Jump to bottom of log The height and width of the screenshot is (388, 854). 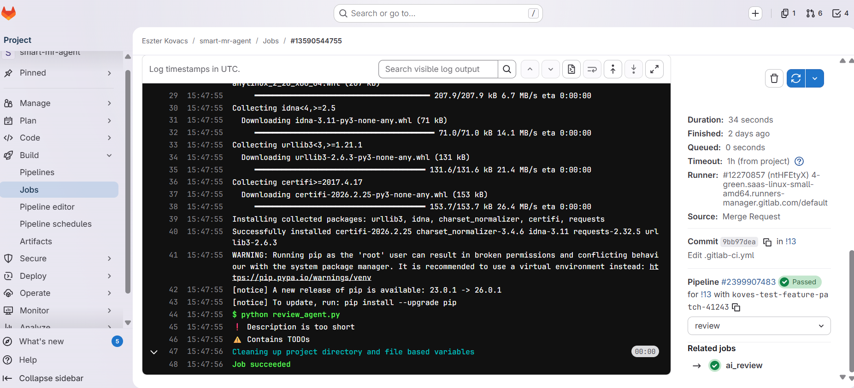[634, 69]
